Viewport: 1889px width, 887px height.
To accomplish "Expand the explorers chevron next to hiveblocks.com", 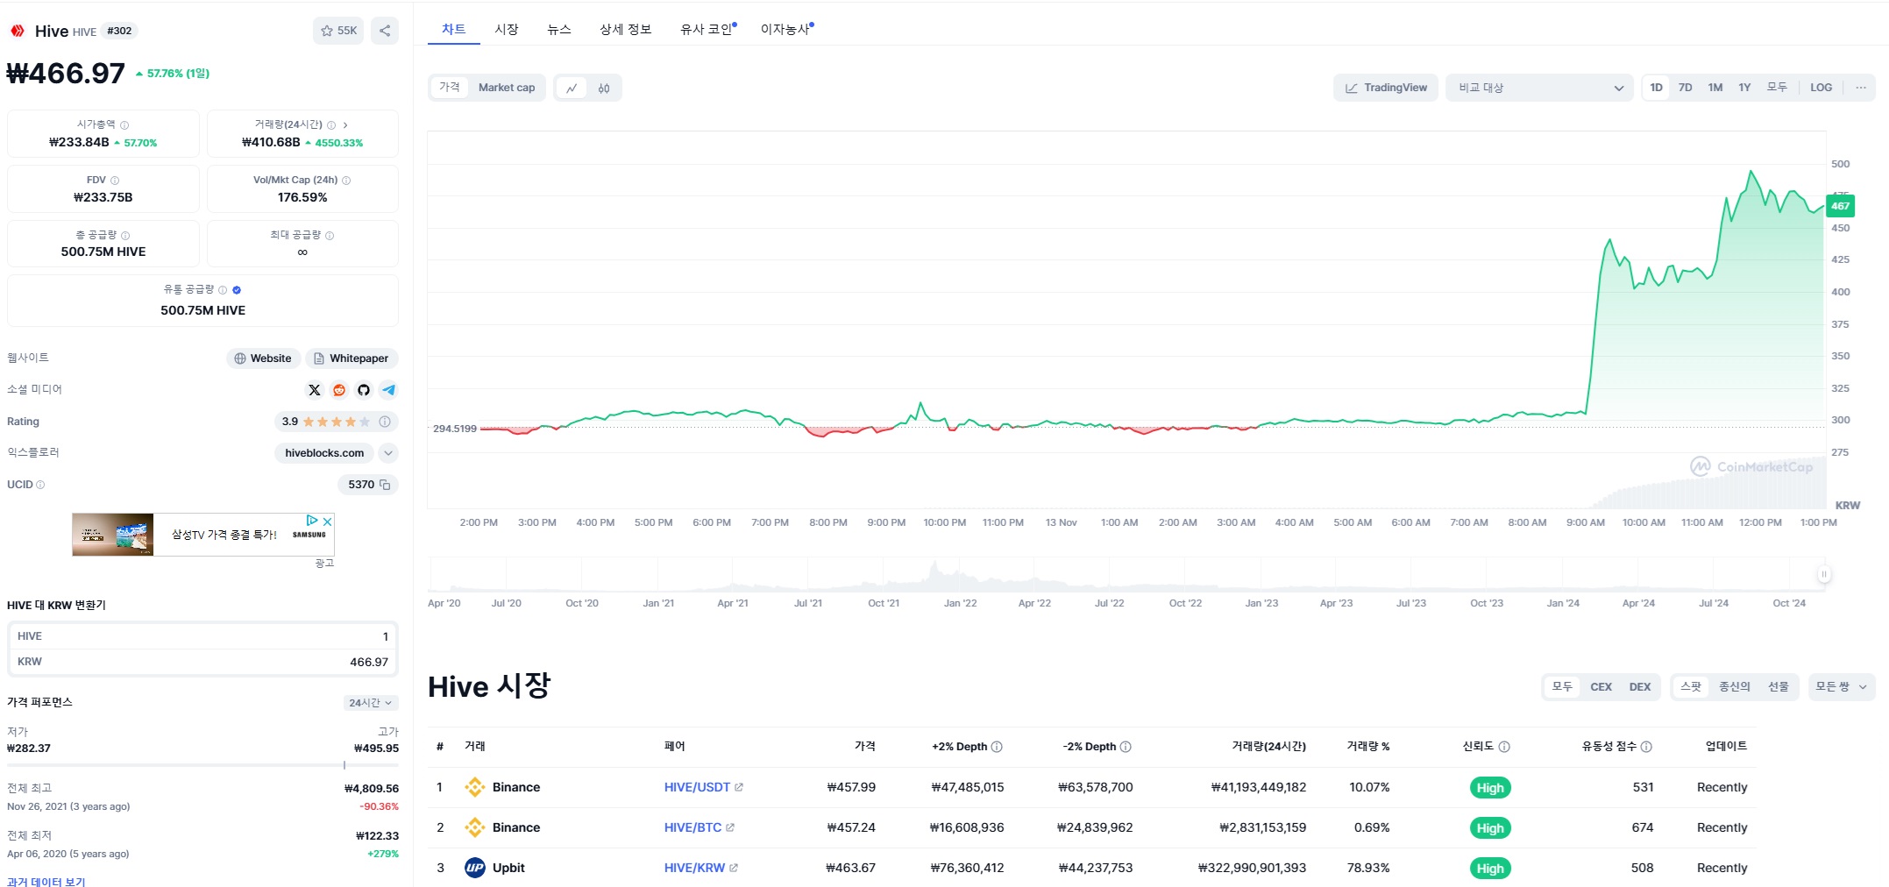I will point(388,453).
